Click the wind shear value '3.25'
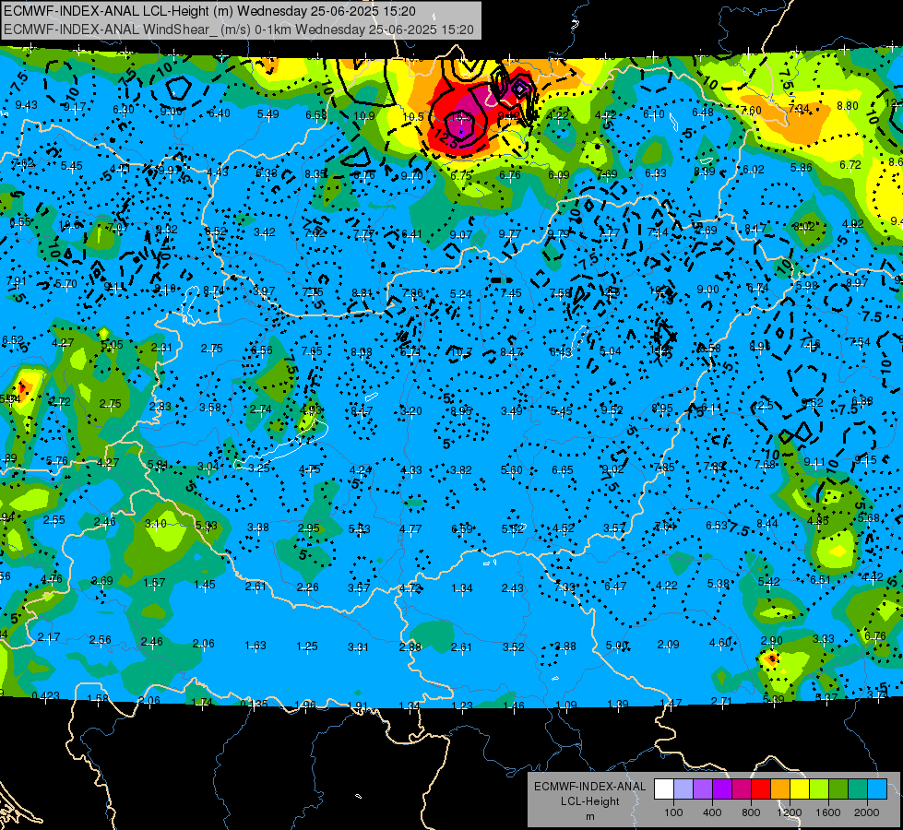The height and width of the screenshot is (830, 903). click(x=259, y=468)
